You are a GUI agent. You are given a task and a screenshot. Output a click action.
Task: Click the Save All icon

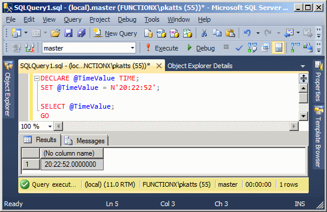pos(81,33)
